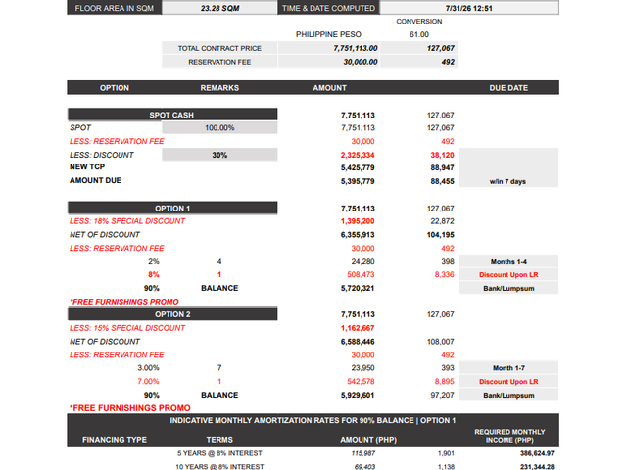
Task: Click the 100.00% spot remarks cell
Action: pyautogui.click(x=219, y=128)
